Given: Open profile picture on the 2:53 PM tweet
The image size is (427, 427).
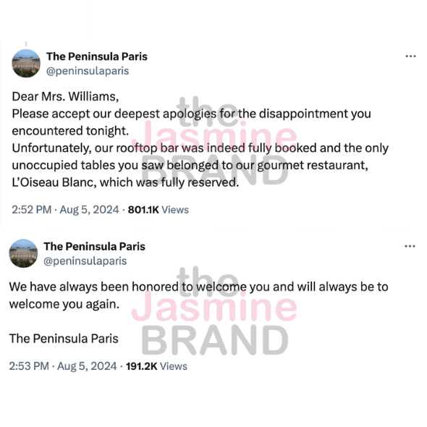Looking at the screenshot, I should (x=23, y=253).
